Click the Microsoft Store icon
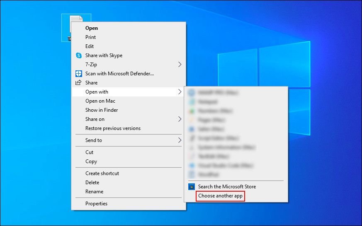Image resolution: width=362 pixels, height=226 pixels. point(192,187)
